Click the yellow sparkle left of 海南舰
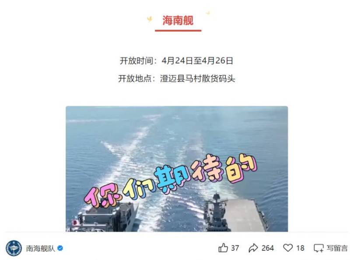This screenshot has width=350, height=260. (x=150, y=19)
